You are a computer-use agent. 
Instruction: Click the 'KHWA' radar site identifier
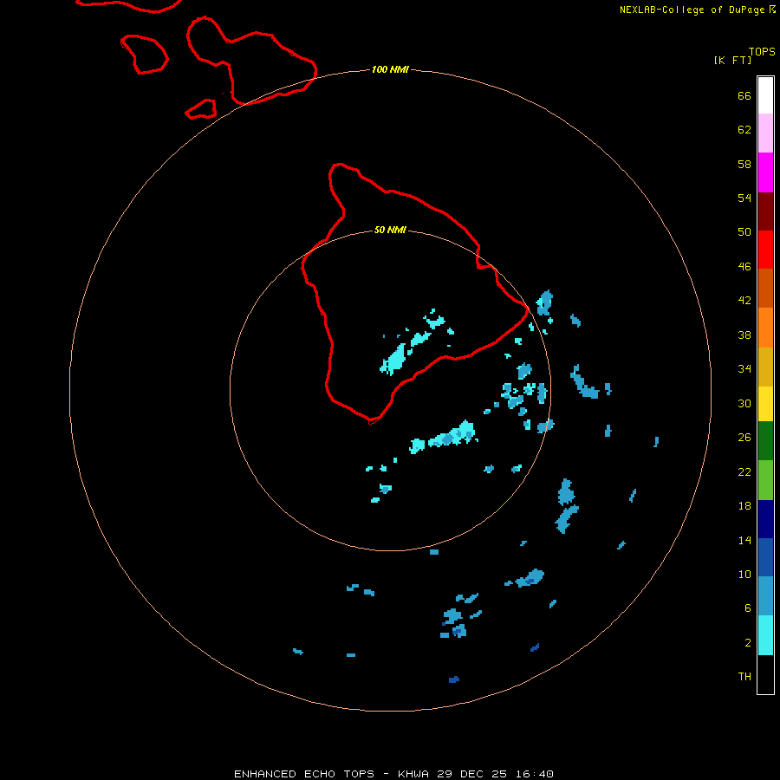pos(413,774)
